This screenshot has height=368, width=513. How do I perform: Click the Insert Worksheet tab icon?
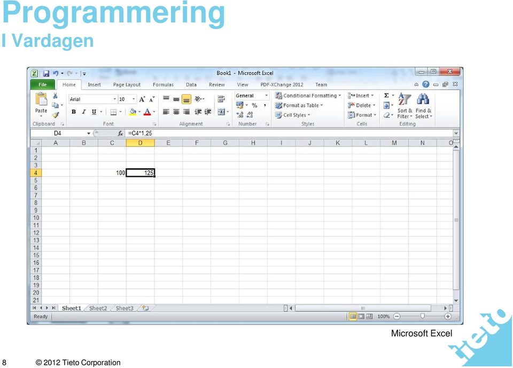coord(145,308)
